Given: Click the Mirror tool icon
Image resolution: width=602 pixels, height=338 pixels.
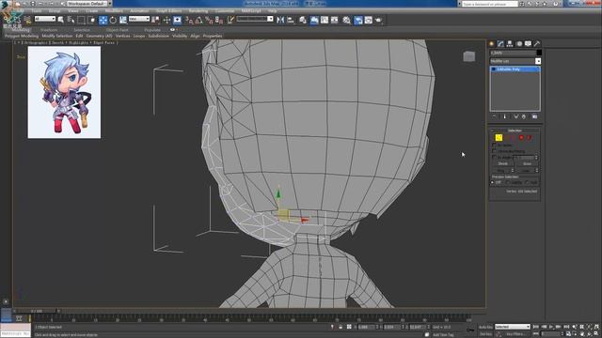Looking at the screenshot, I should tap(280, 21).
